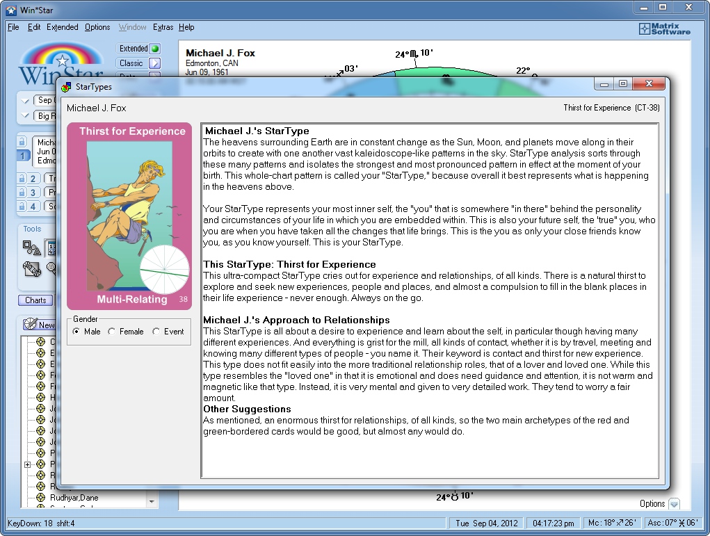Select chart slot number 4
The height and width of the screenshot is (536, 710).
33,206
